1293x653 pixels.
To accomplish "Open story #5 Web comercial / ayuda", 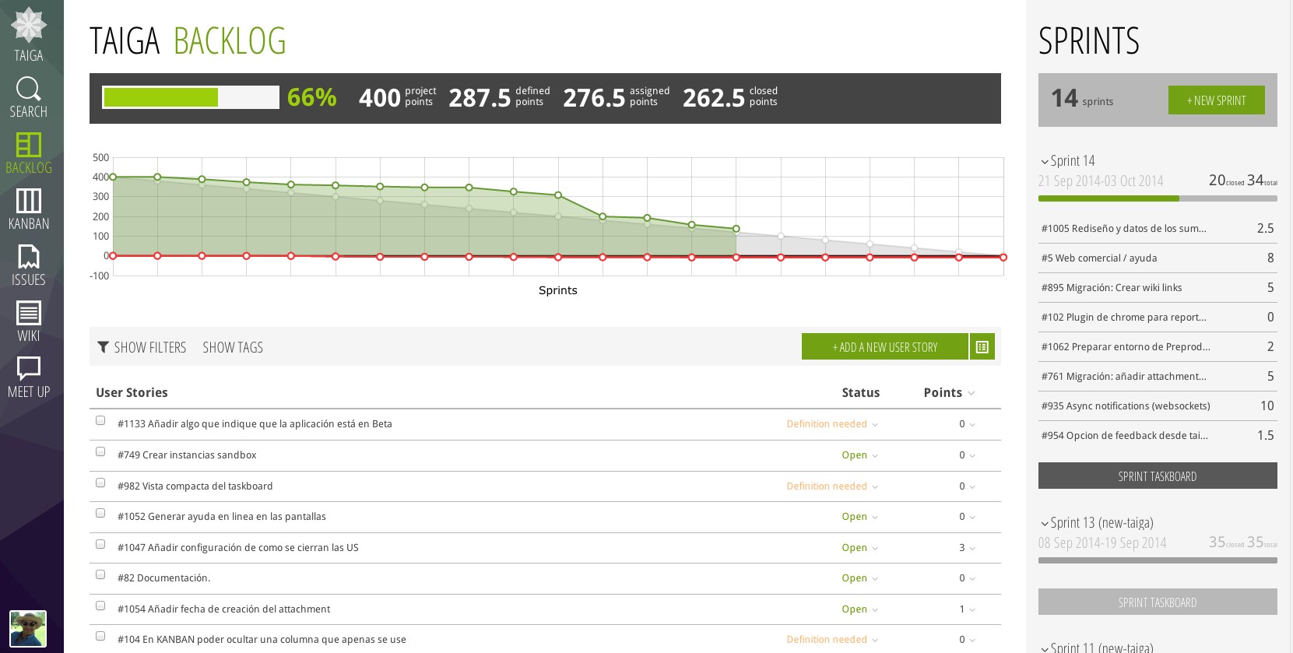I will pos(1099,258).
